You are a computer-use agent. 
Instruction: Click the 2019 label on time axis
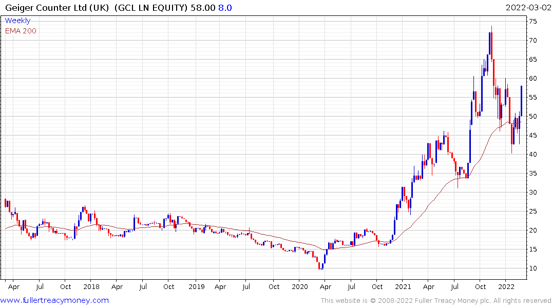(x=196, y=286)
